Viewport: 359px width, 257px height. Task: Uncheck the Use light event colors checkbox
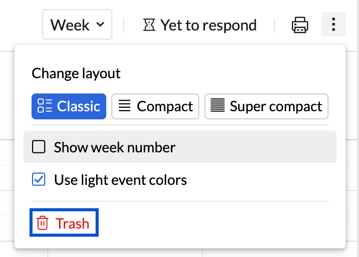(39, 179)
